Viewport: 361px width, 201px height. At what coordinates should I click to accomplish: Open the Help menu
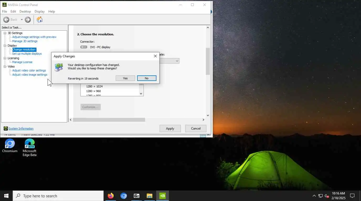[52, 12]
